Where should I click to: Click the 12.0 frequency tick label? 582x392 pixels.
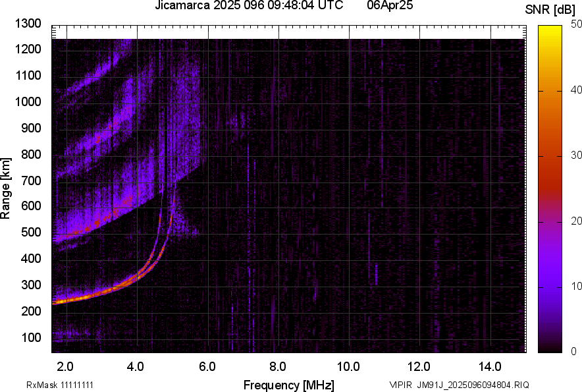point(419,367)
